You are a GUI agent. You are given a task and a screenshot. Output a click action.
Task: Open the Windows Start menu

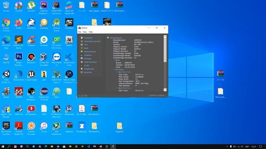click(x=3, y=147)
